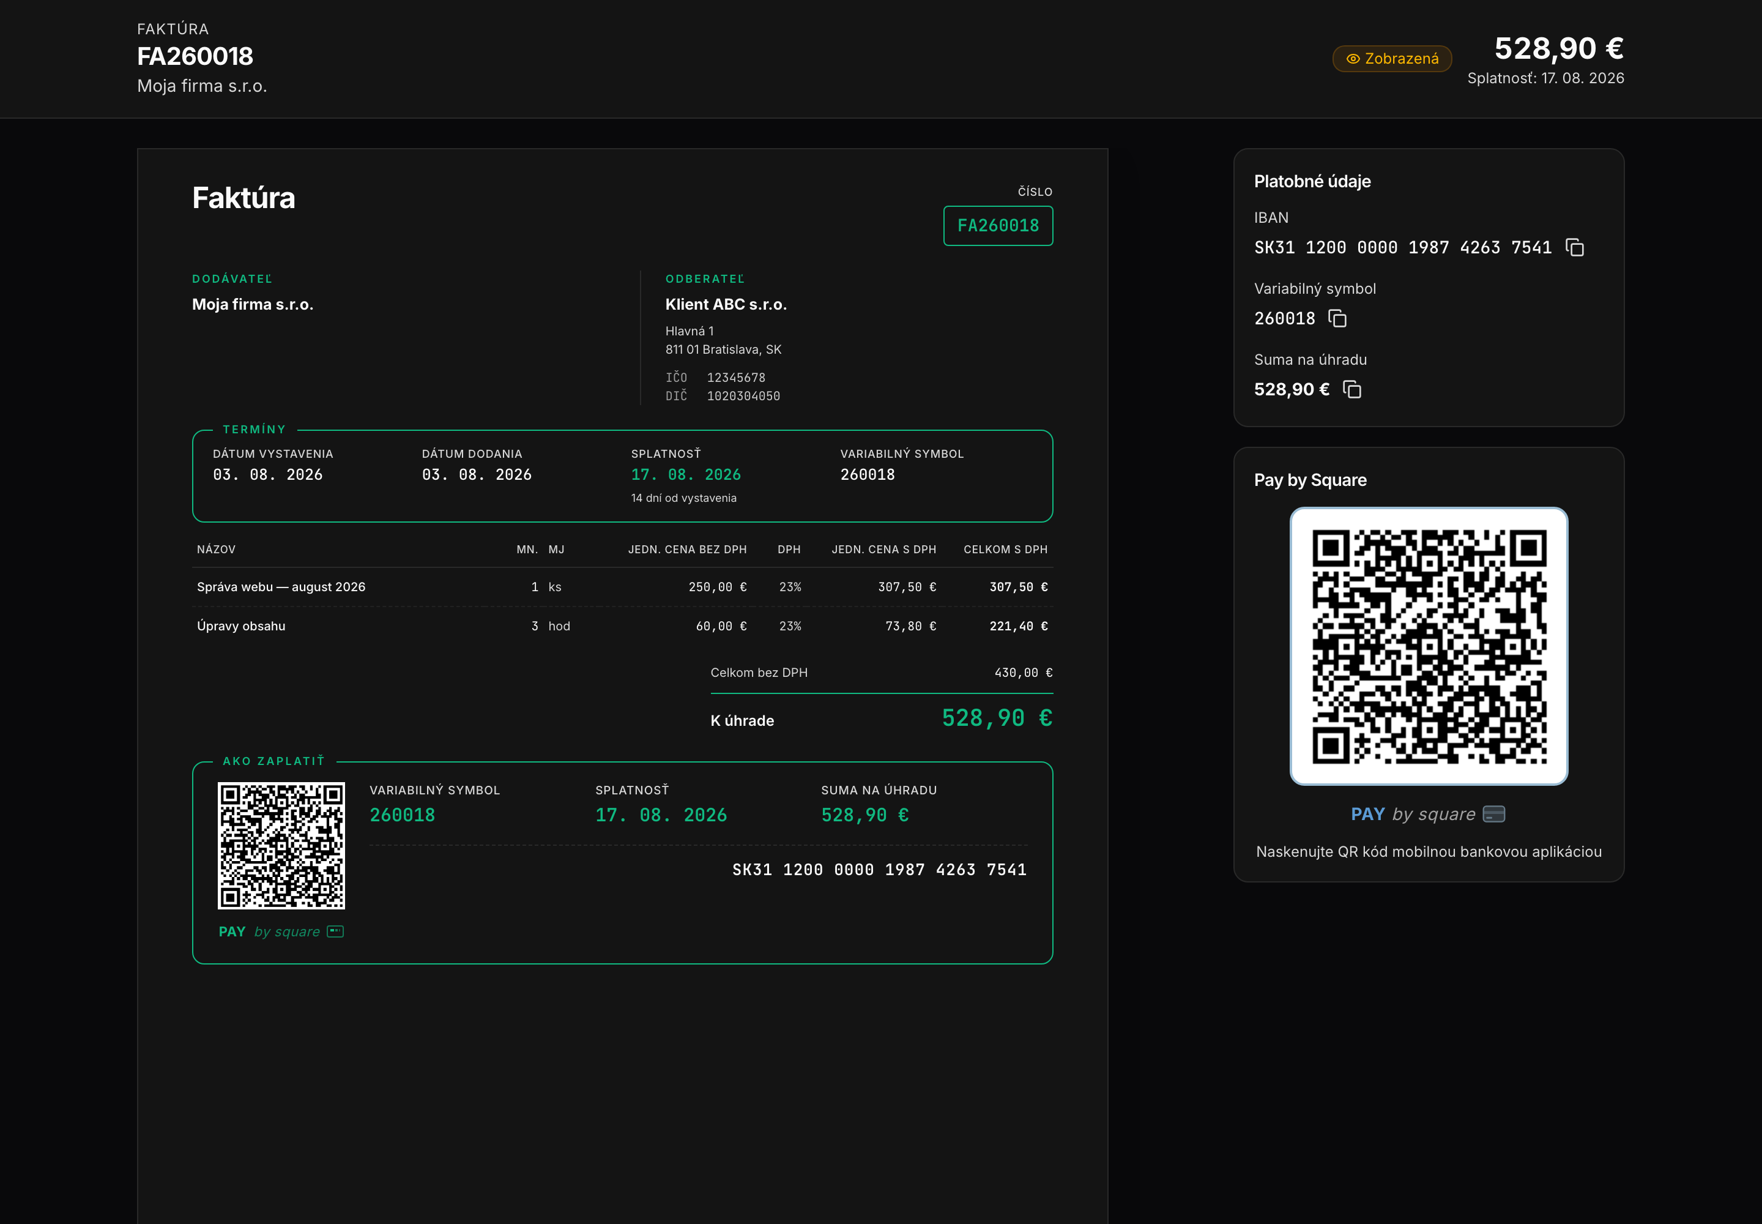
Task: Select the 528,90 € value in Platobné údaje
Action: 1291,390
